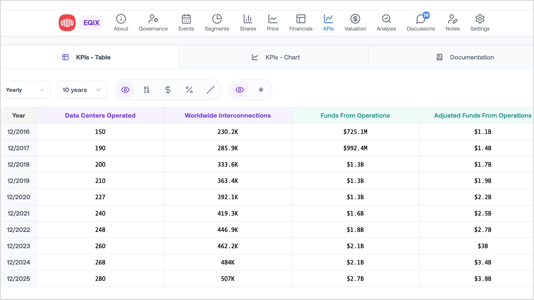Switch to KPIs - Chart tab
Screen dimensions: 534x300
(275, 57)
